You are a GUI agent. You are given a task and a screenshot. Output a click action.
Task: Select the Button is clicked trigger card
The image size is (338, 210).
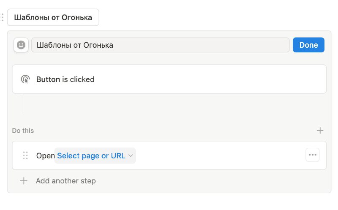pyautogui.click(x=169, y=79)
